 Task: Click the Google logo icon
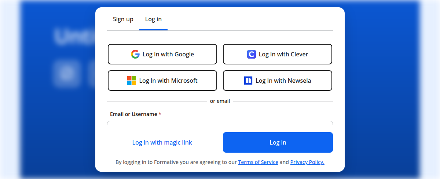[135, 54]
